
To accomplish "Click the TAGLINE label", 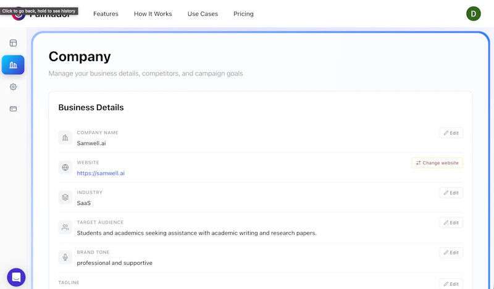I will click(x=69, y=282).
